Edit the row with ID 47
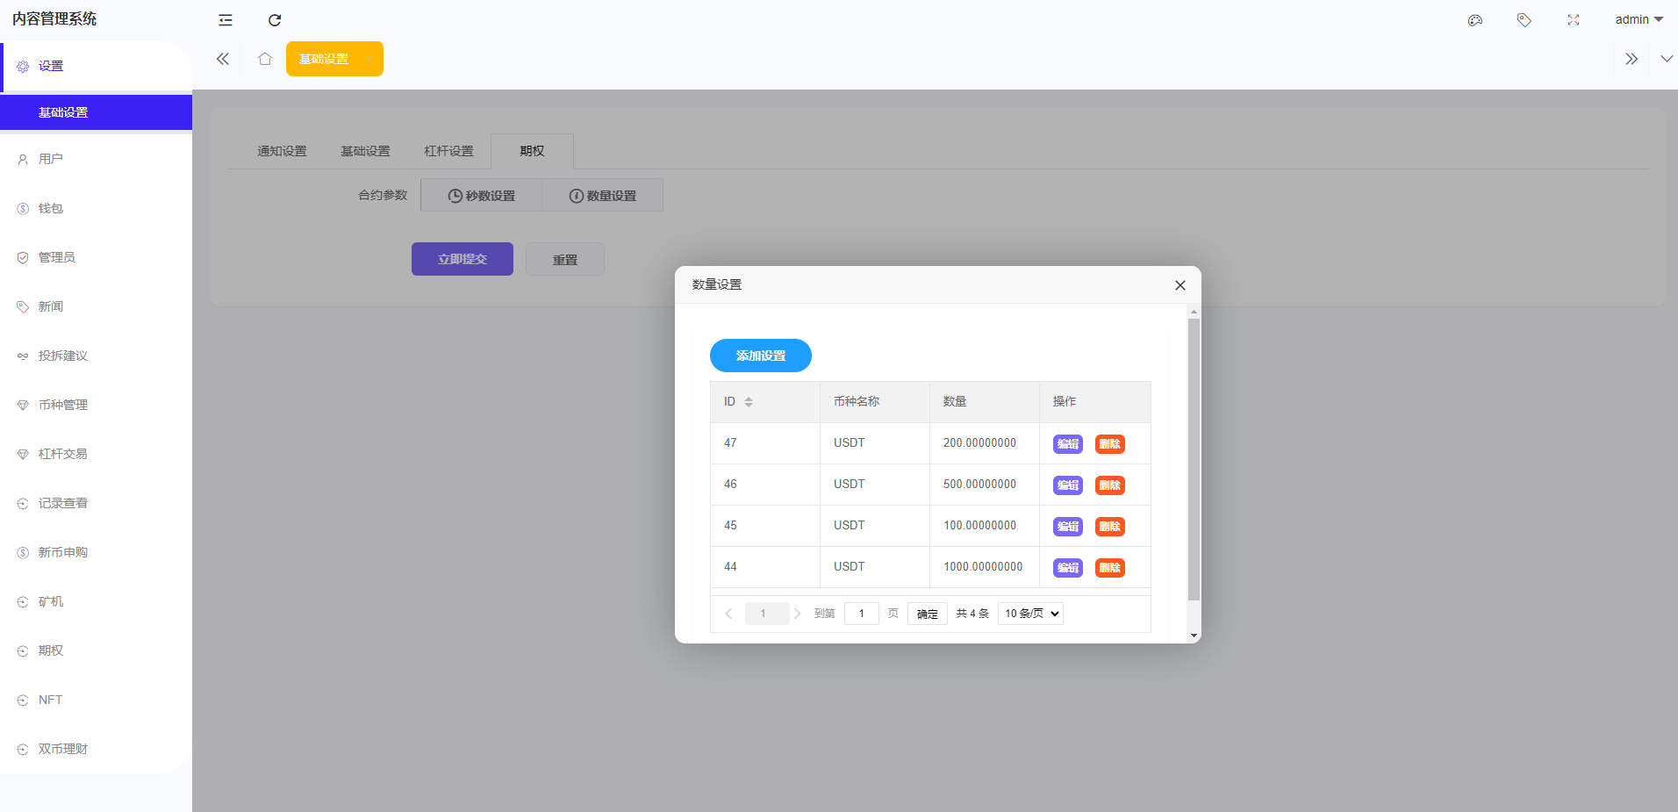 [1067, 444]
